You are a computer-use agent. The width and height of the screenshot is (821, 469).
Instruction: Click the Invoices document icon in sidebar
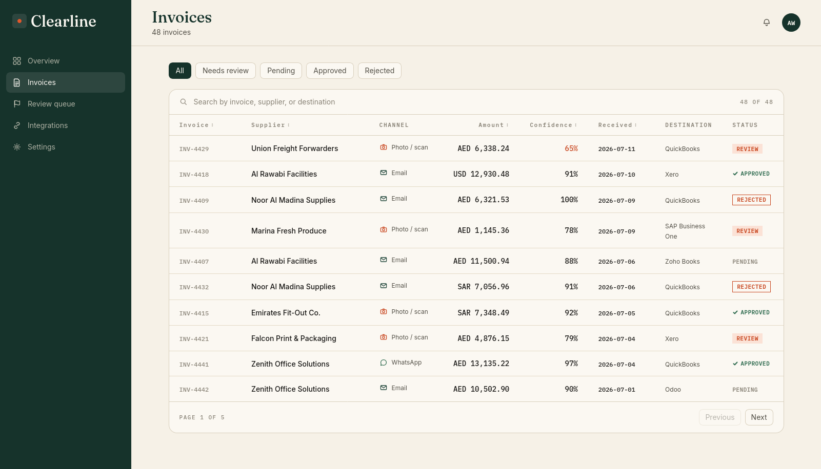click(x=17, y=82)
